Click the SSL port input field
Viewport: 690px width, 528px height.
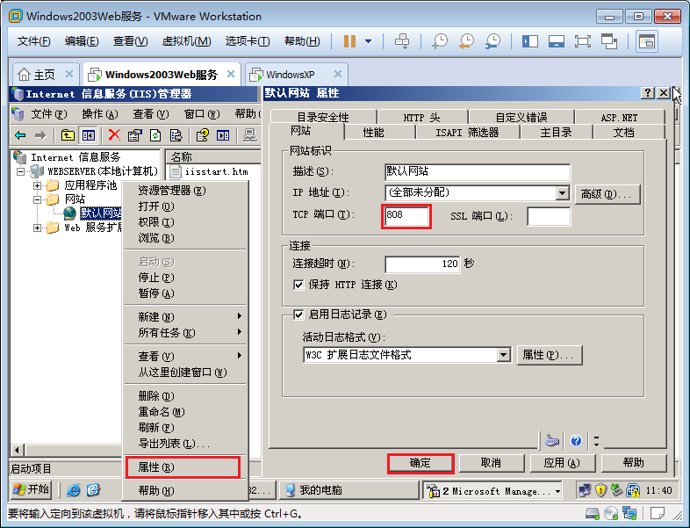pos(549,216)
